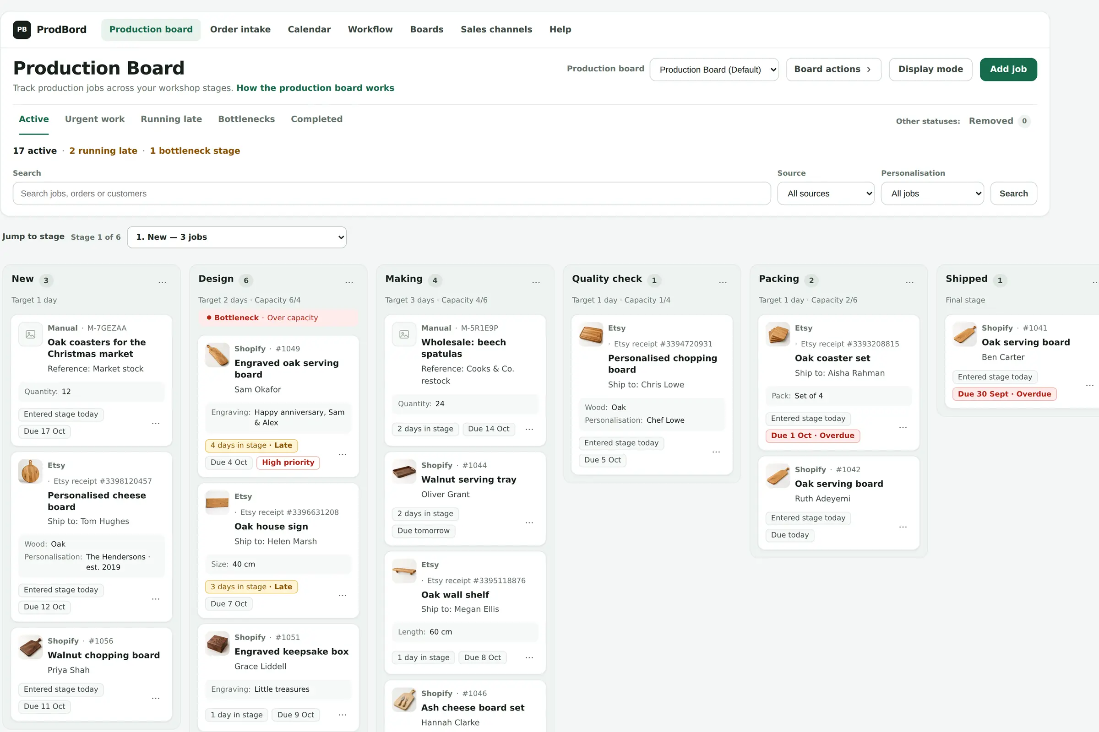Click the Search button
The image size is (1099, 732).
point(1013,193)
